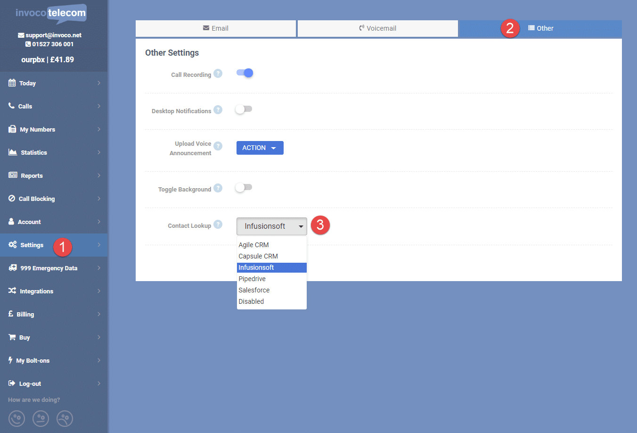Click the Today calendar icon
637x433 pixels.
pyautogui.click(x=12, y=83)
